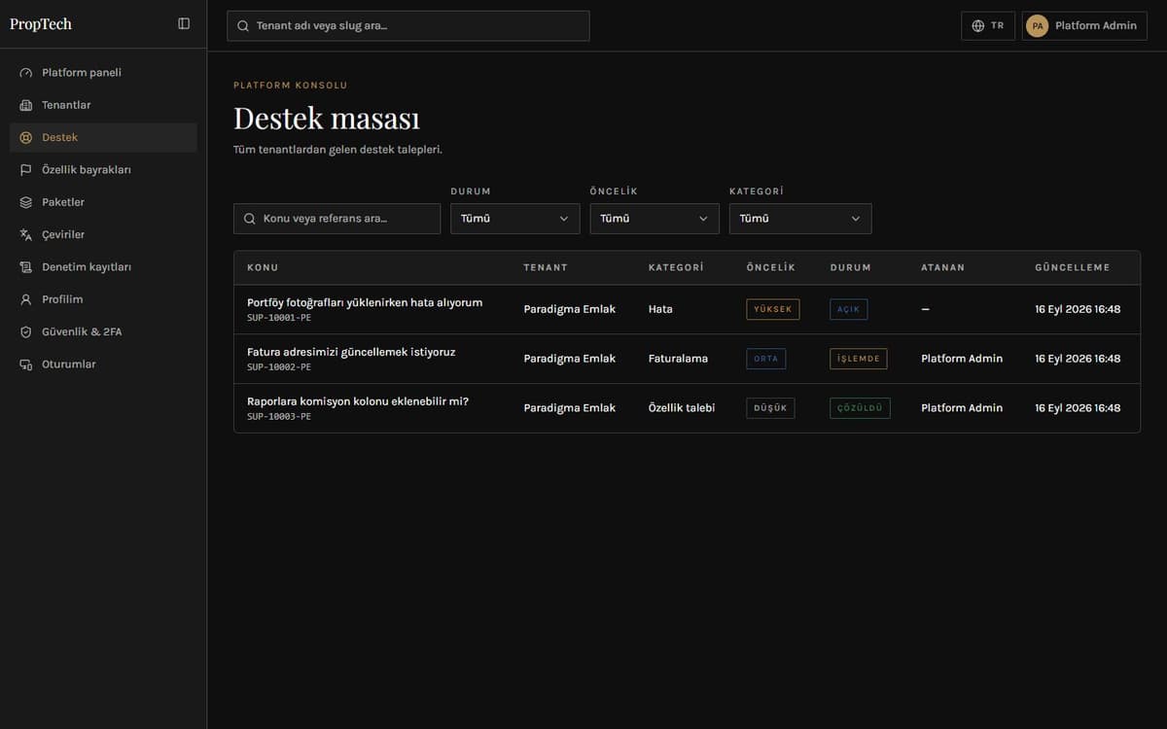Navigate to Denetim kayıtları
This screenshot has width=1167, height=729.
(103, 267)
